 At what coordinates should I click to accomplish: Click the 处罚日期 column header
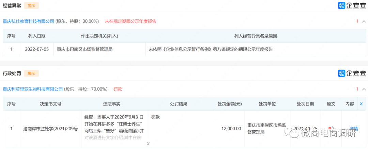[x=305, y=104]
